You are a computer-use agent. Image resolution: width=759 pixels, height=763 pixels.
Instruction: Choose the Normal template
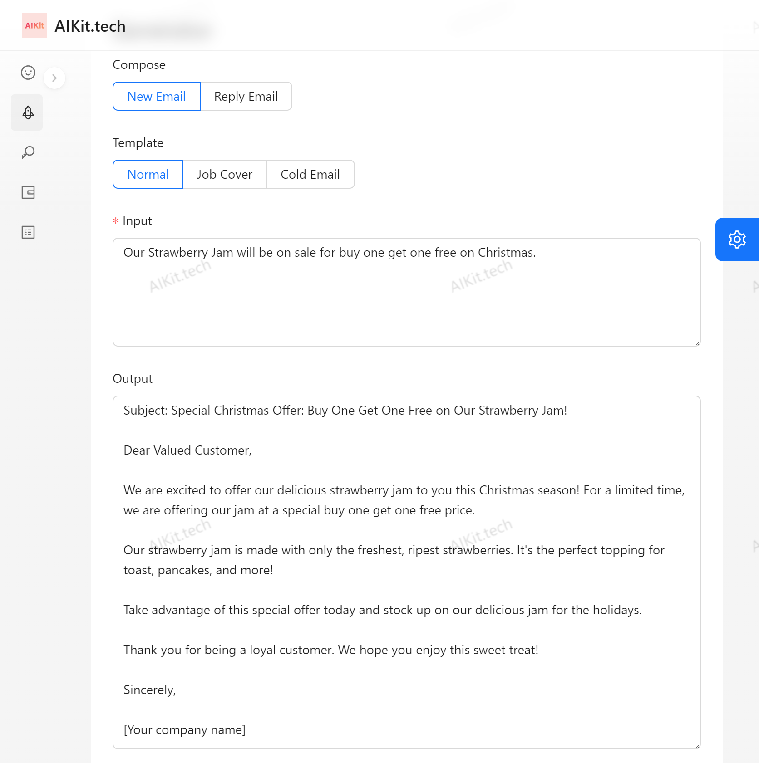tap(148, 174)
